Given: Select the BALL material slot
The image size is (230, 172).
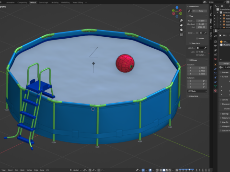Looking at the screenshot, I should 225,42.
